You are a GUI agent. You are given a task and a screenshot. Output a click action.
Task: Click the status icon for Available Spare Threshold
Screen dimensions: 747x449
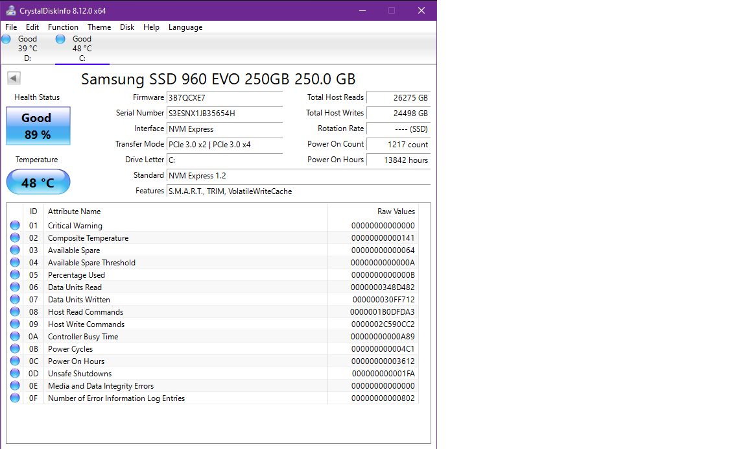click(x=15, y=262)
